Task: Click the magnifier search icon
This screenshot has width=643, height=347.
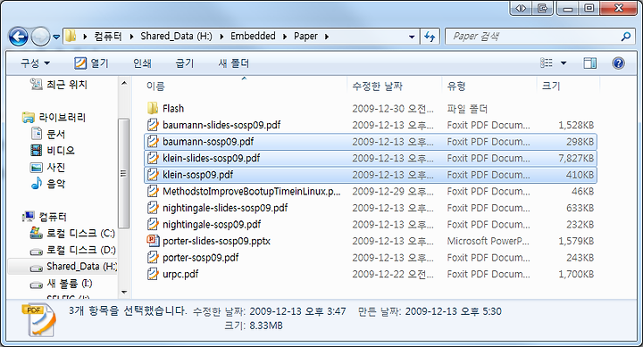Action: pyautogui.click(x=626, y=37)
